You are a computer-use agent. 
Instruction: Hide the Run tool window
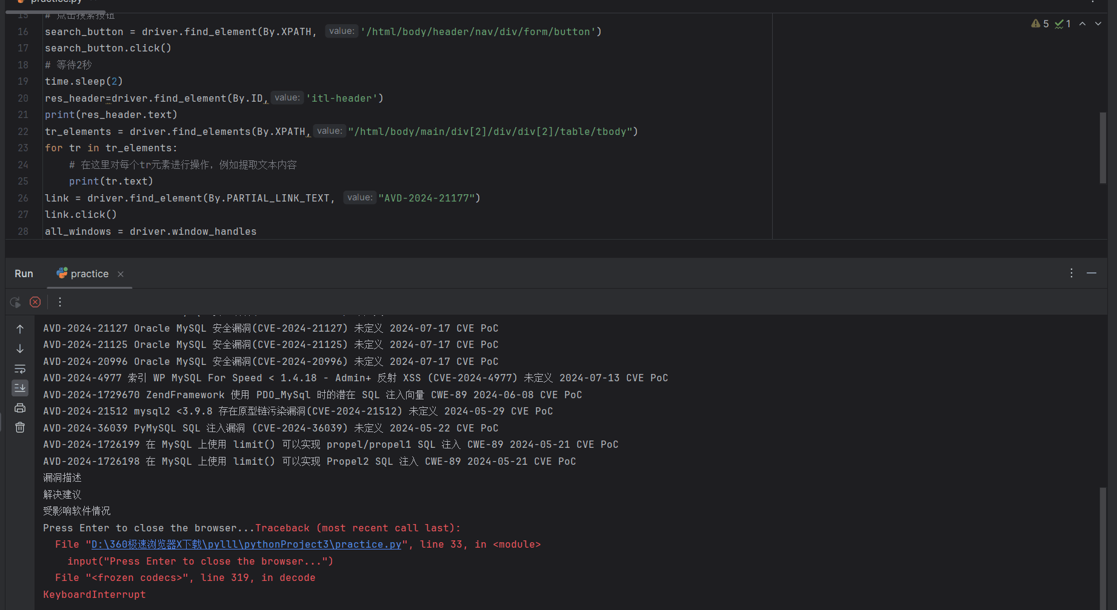click(x=1092, y=274)
